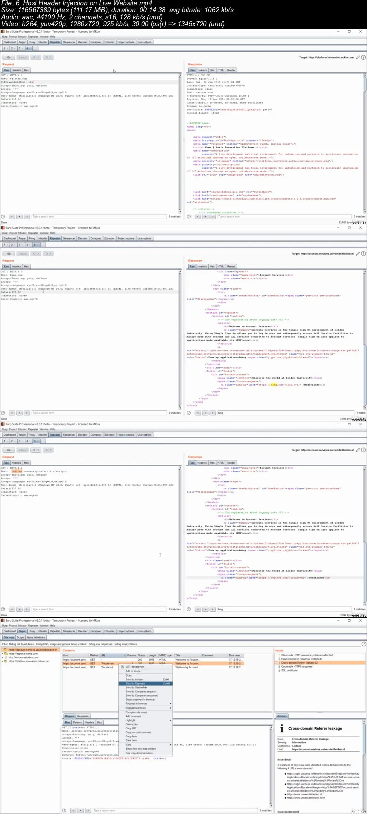The width and height of the screenshot is (367, 814).
Task: Click the next-match arrow beside the '1 match' bing search
Action: pyautogui.click(x=213, y=413)
